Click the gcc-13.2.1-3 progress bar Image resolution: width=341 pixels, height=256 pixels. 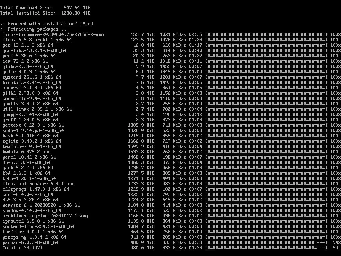pos(266,45)
